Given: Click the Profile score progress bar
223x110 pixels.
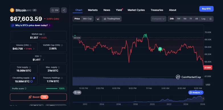Looking at the screenshot, I should coord(52,88).
